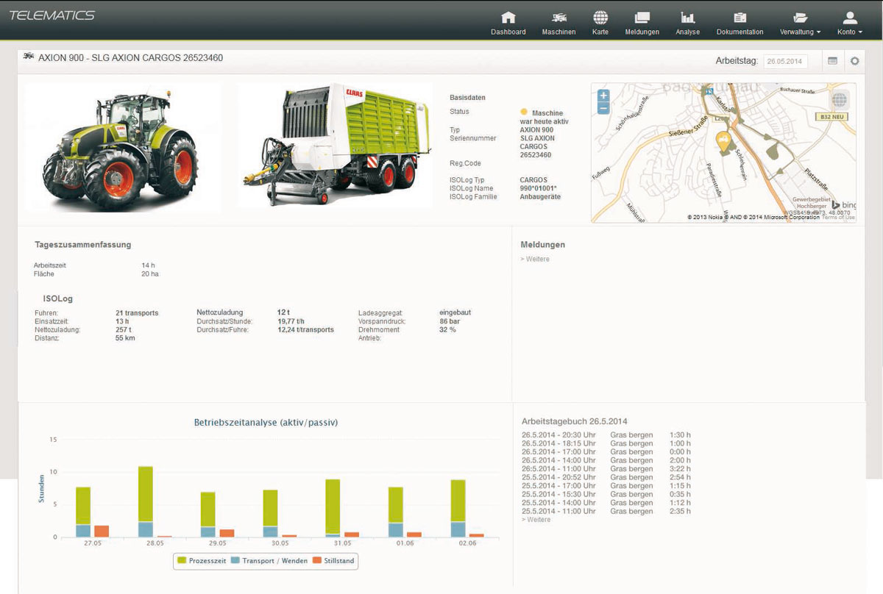883x594 pixels.
Task: Select the Dokumentation menu label
Action: [740, 32]
